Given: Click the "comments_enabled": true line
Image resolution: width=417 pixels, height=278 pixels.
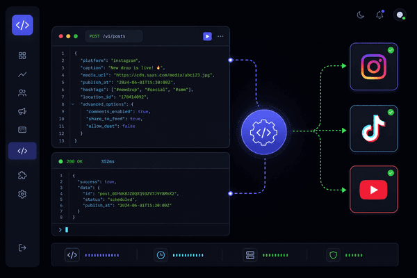Looking at the screenshot, I should 118,111.
